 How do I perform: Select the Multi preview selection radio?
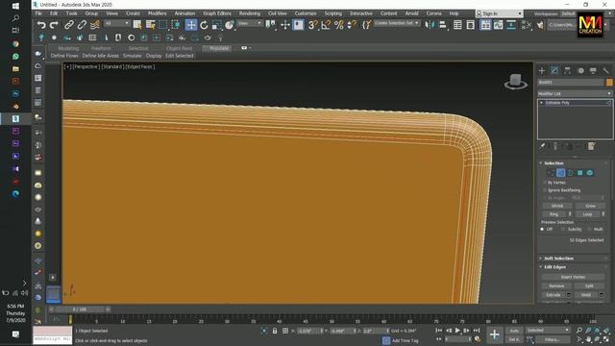589,229
